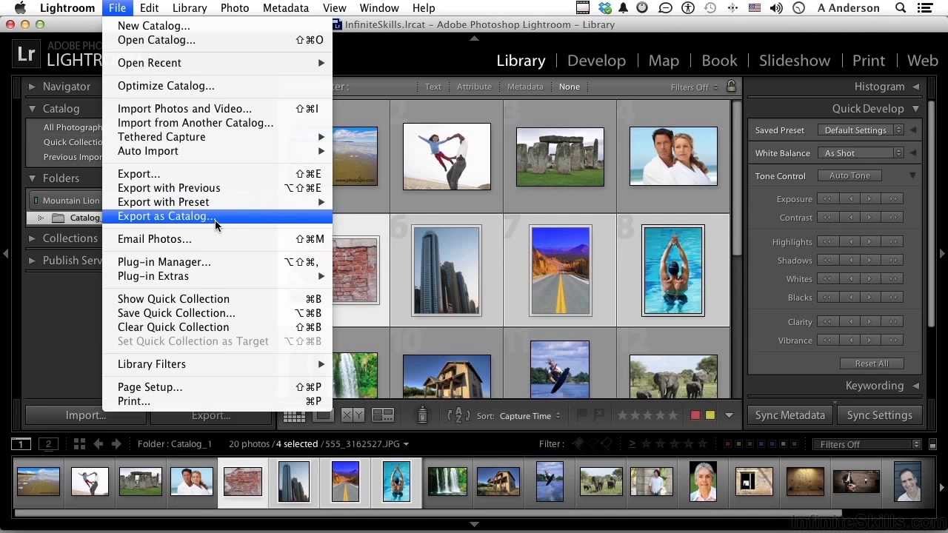
Task: Choose Email Photos… menu item
Action: click(x=217, y=239)
